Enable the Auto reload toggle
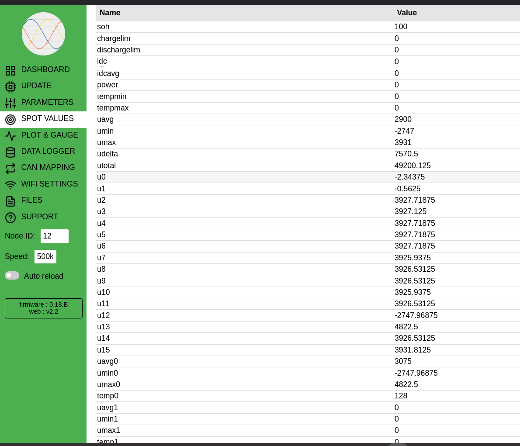The height and width of the screenshot is (446, 520). [x=12, y=275]
